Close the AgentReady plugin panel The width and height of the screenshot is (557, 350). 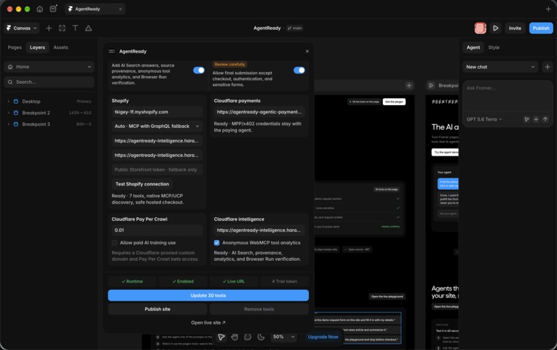tap(307, 51)
